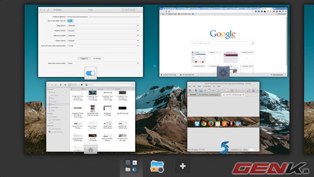Click the System Settings gear icon over Chrome

pos(223,73)
